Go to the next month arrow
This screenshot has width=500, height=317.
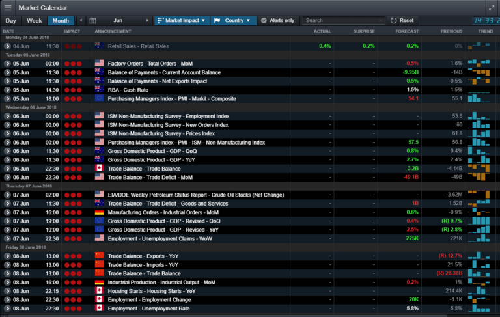(x=147, y=20)
